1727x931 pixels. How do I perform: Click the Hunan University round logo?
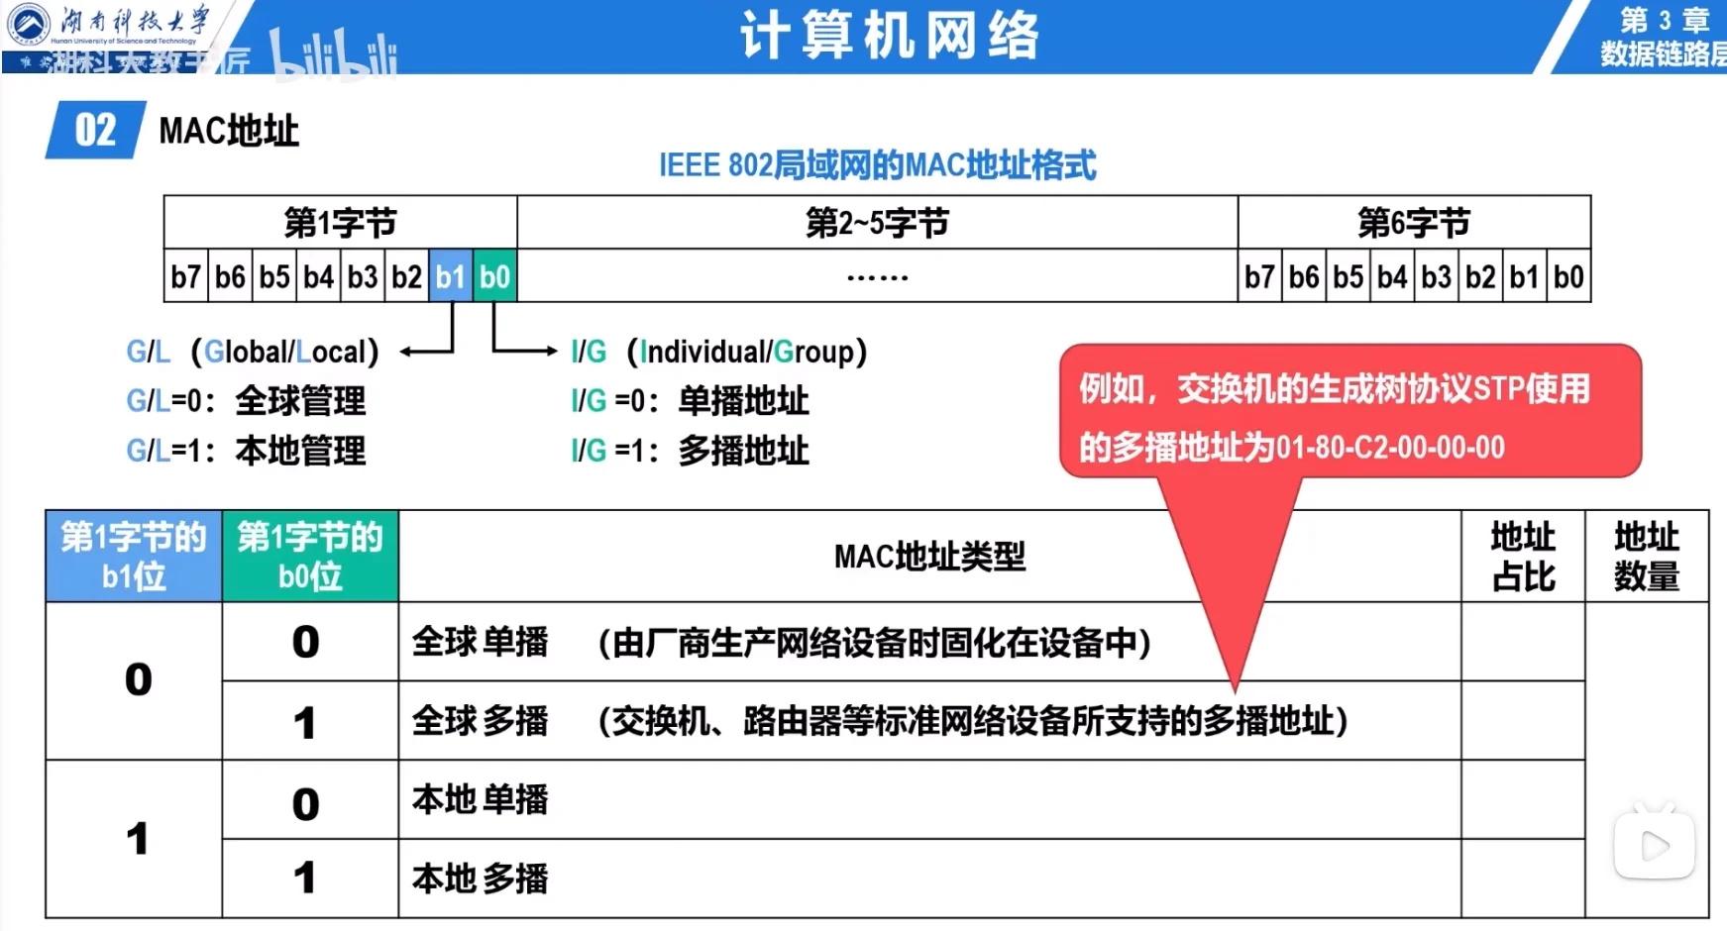(x=27, y=24)
